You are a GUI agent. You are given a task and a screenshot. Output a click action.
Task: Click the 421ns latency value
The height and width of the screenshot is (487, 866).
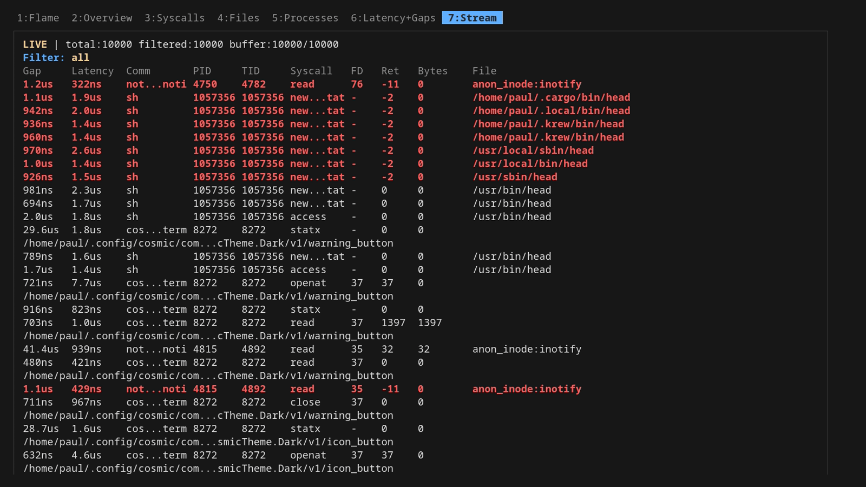(87, 363)
